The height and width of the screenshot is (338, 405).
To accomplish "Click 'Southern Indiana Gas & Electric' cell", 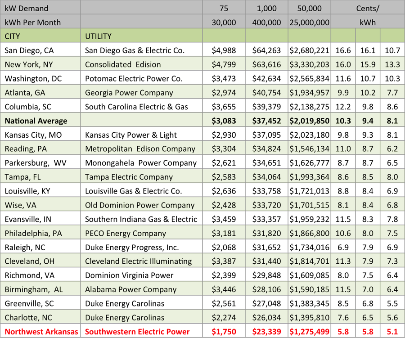I will (142, 219).
